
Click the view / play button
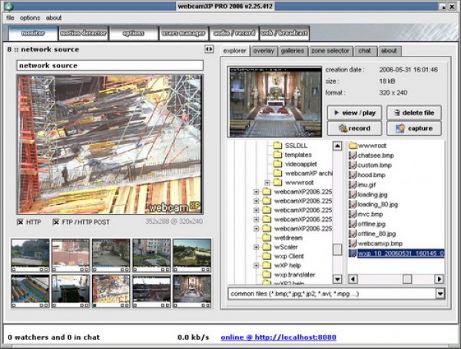click(x=354, y=113)
